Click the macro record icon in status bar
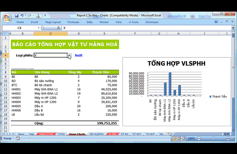Screen dimensions: 237x154 [x=18, y=139]
